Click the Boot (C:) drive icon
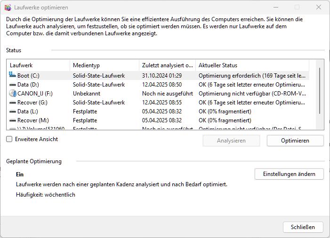 (x=12, y=75)
